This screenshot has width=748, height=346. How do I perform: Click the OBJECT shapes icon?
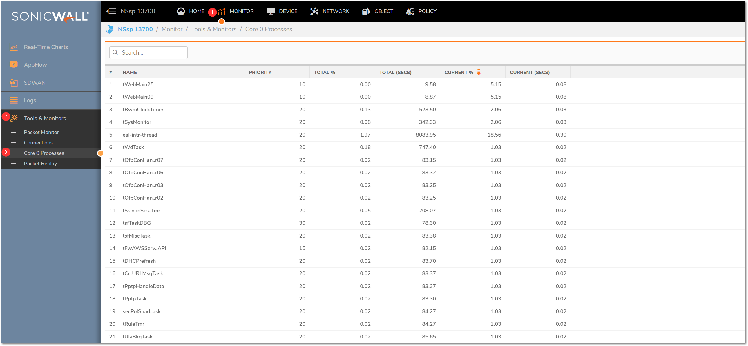tap(366, 11)
